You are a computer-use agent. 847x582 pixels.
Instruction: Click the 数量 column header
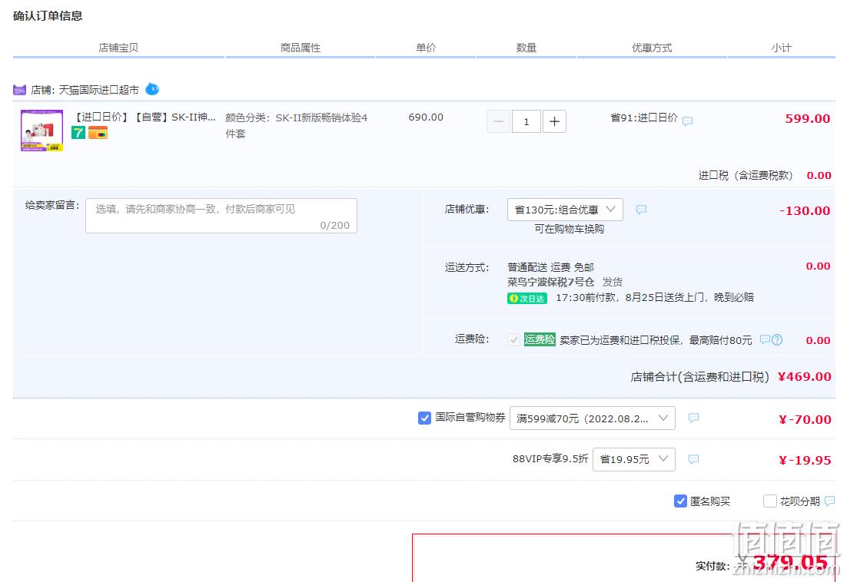tap(526, 48)
